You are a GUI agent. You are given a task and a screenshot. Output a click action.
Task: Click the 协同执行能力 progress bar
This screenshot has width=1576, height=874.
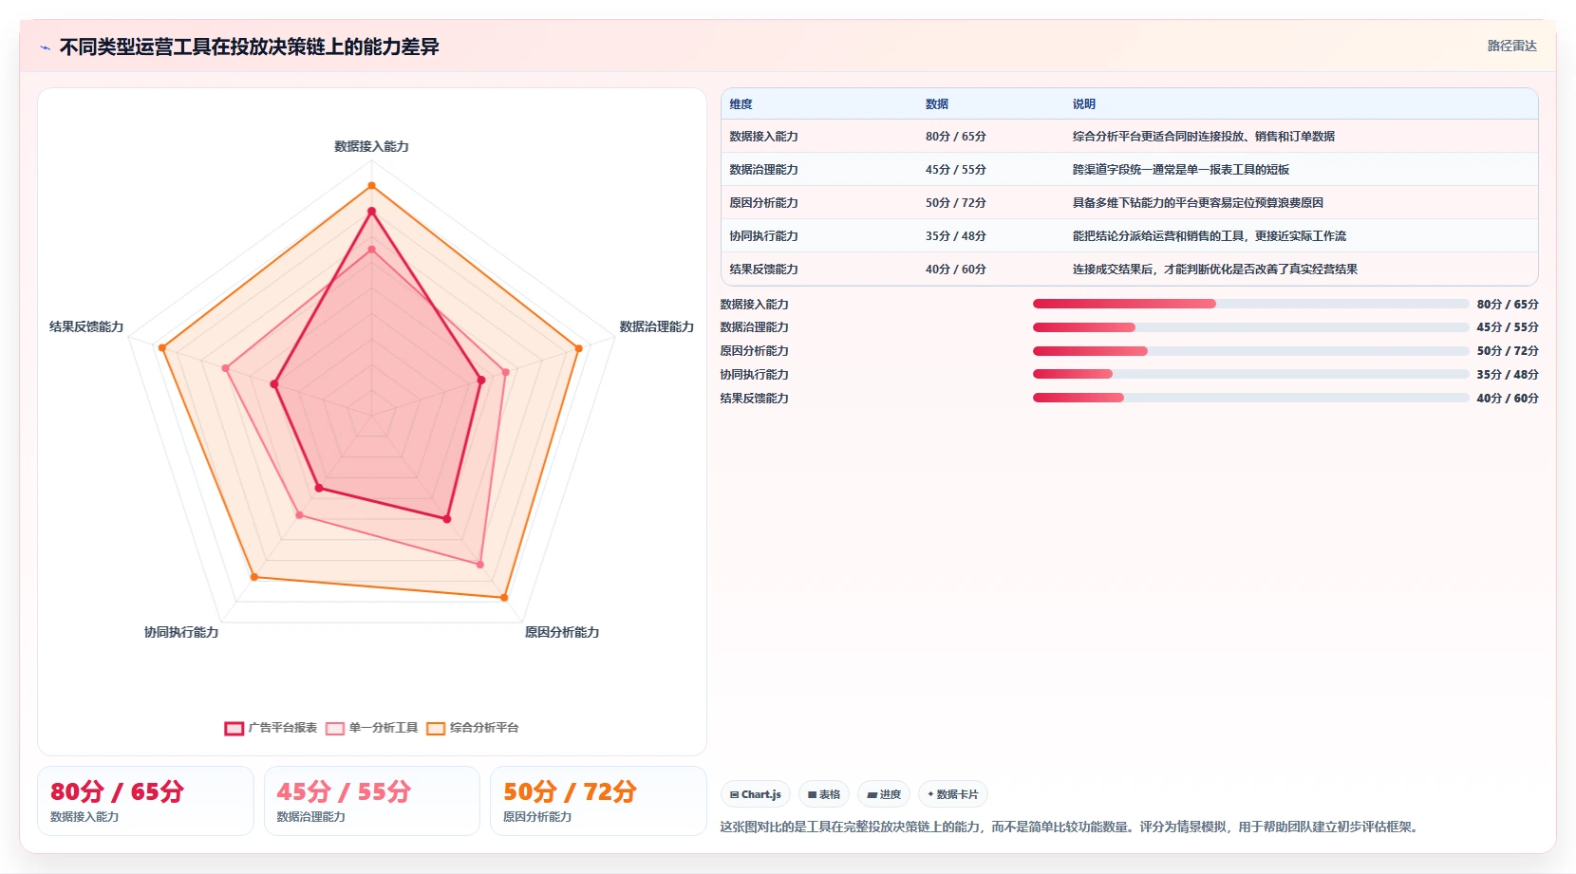point(1250,374)
